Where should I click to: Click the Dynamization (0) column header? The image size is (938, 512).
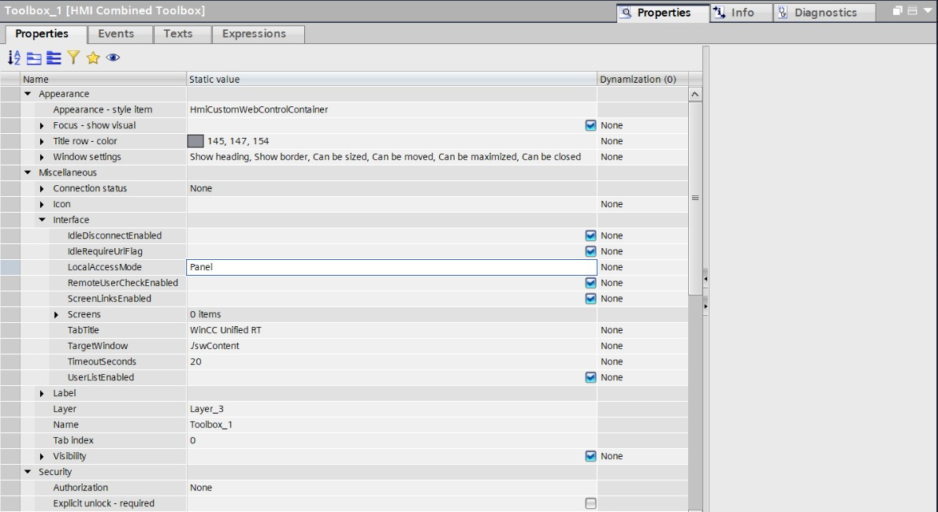pos(642,79)
